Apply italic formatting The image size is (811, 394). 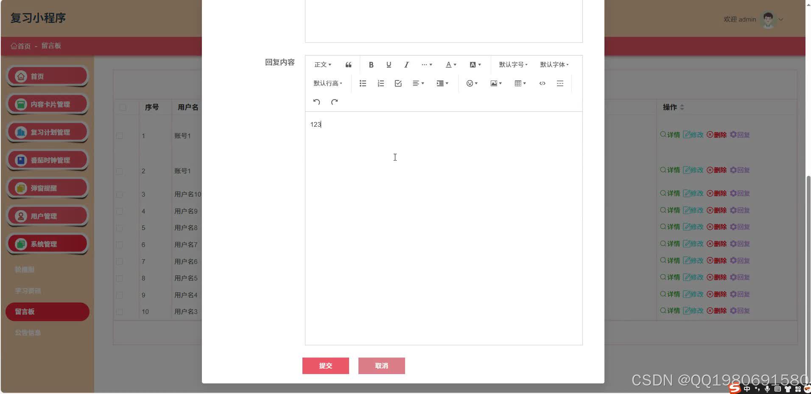point(406,64)
